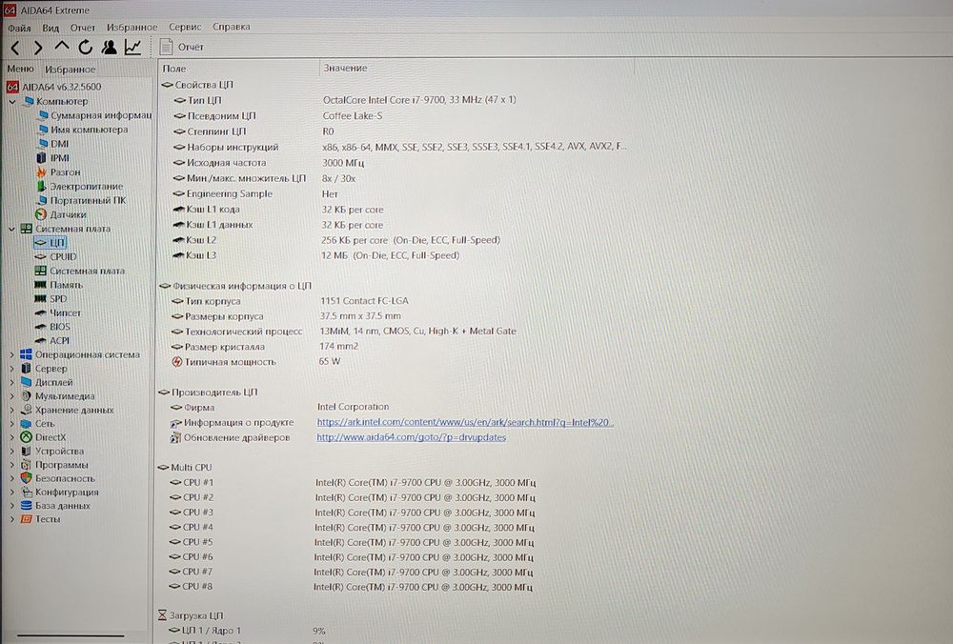953x644 pixels.
Task: Collapse the Компьютер tree branch
Action: point(12,102)
